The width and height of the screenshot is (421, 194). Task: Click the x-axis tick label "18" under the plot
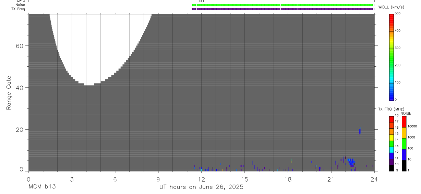pos(288,179)
